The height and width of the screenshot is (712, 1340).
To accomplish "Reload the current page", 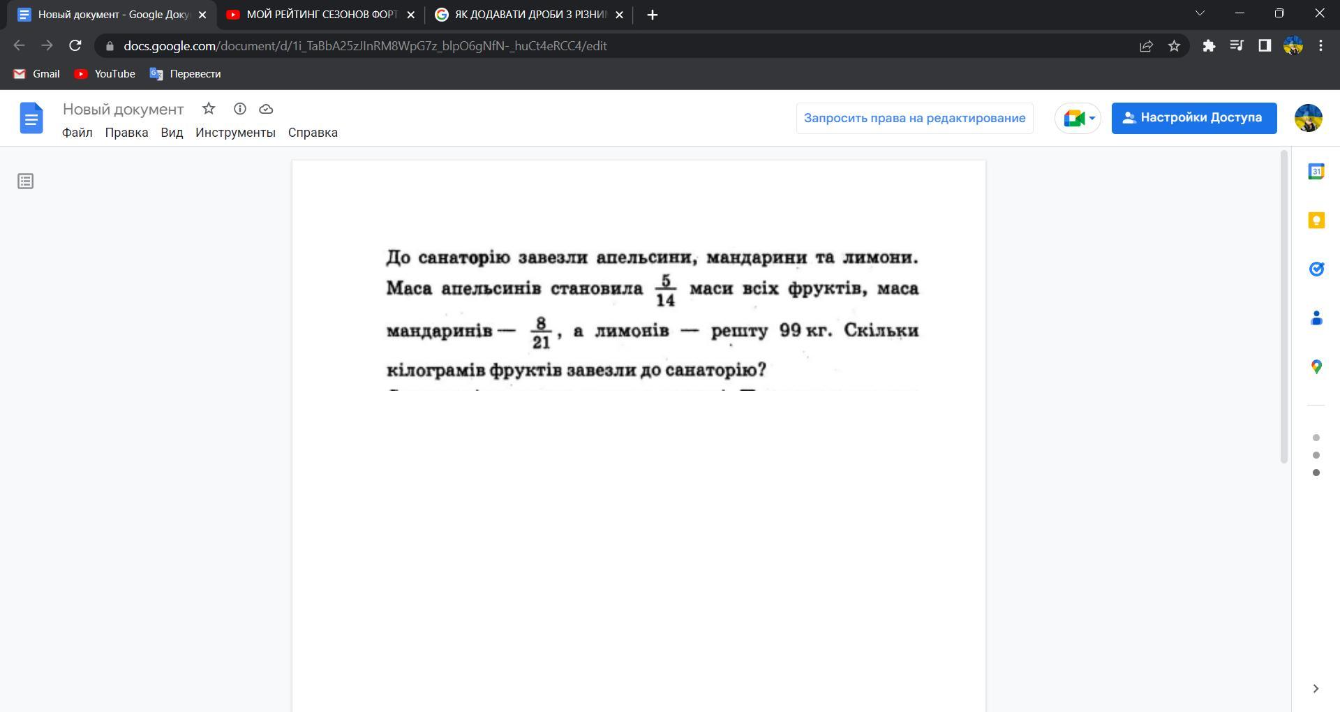I will [x=75, y=46].
